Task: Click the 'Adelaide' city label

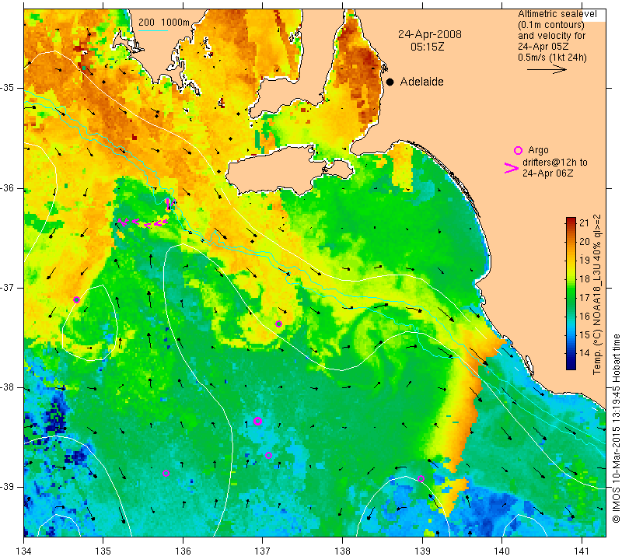Action: (421, 82)
